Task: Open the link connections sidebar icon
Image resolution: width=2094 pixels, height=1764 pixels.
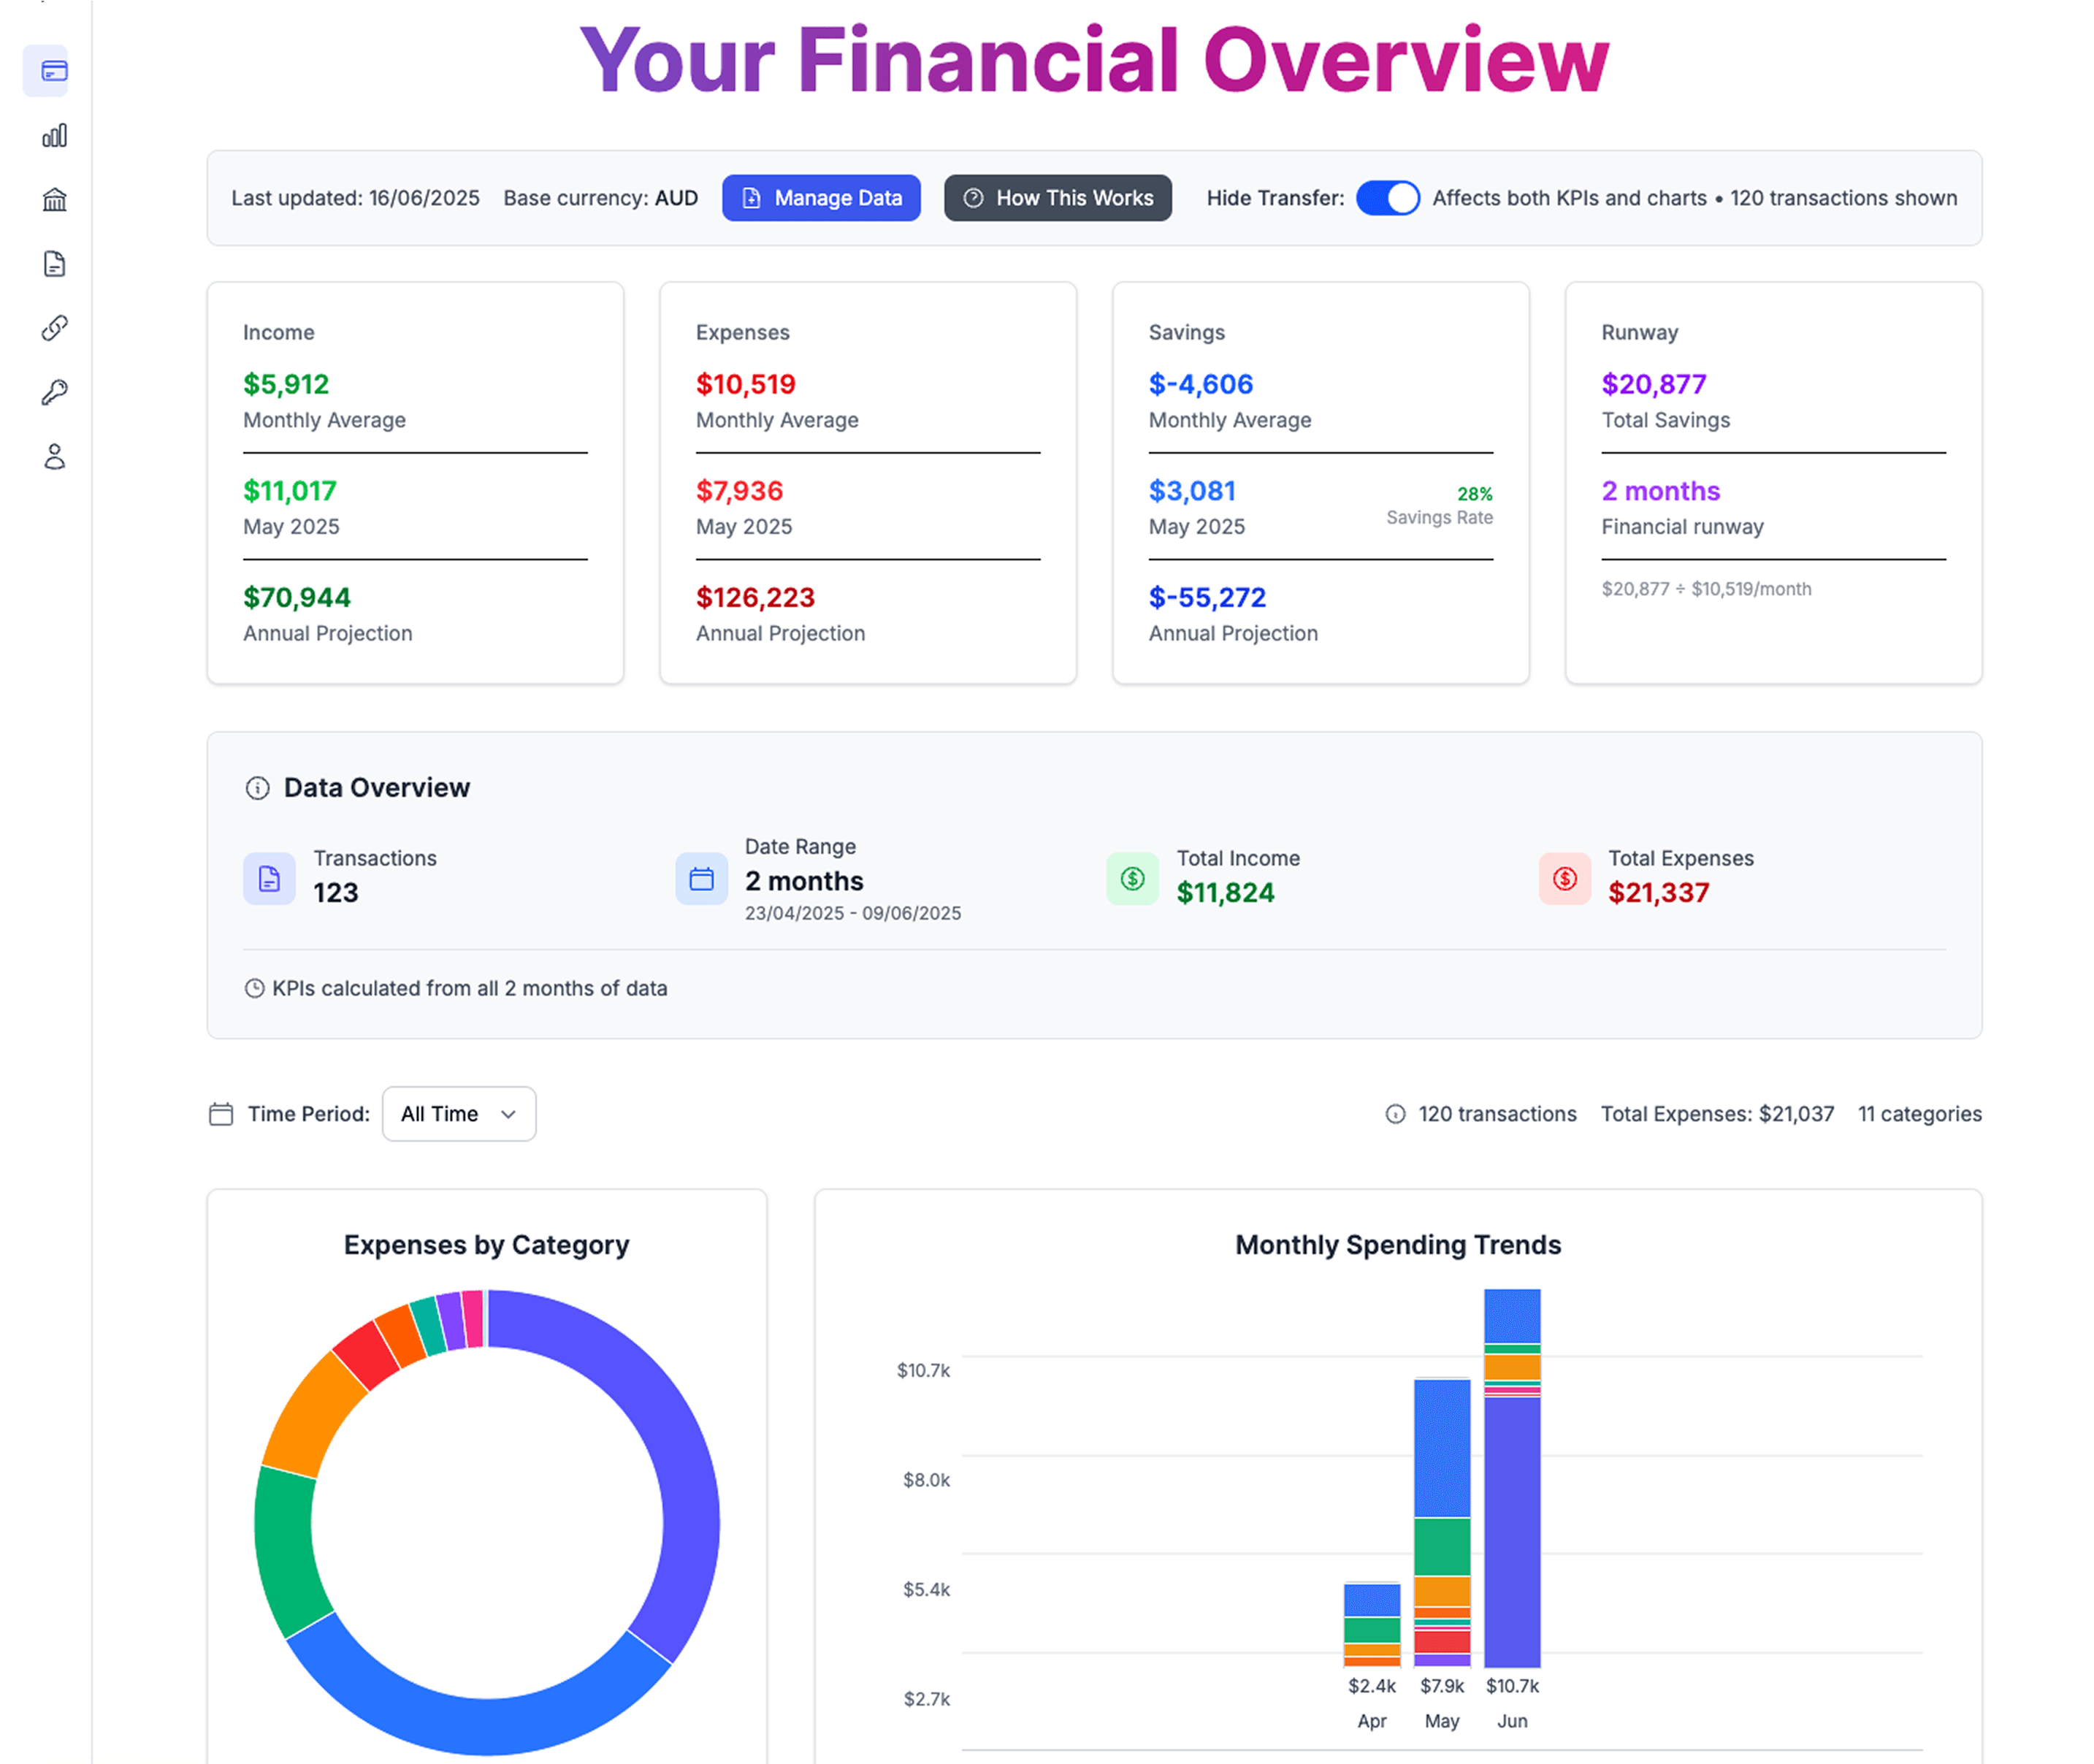Action: (x=54, y=328)
